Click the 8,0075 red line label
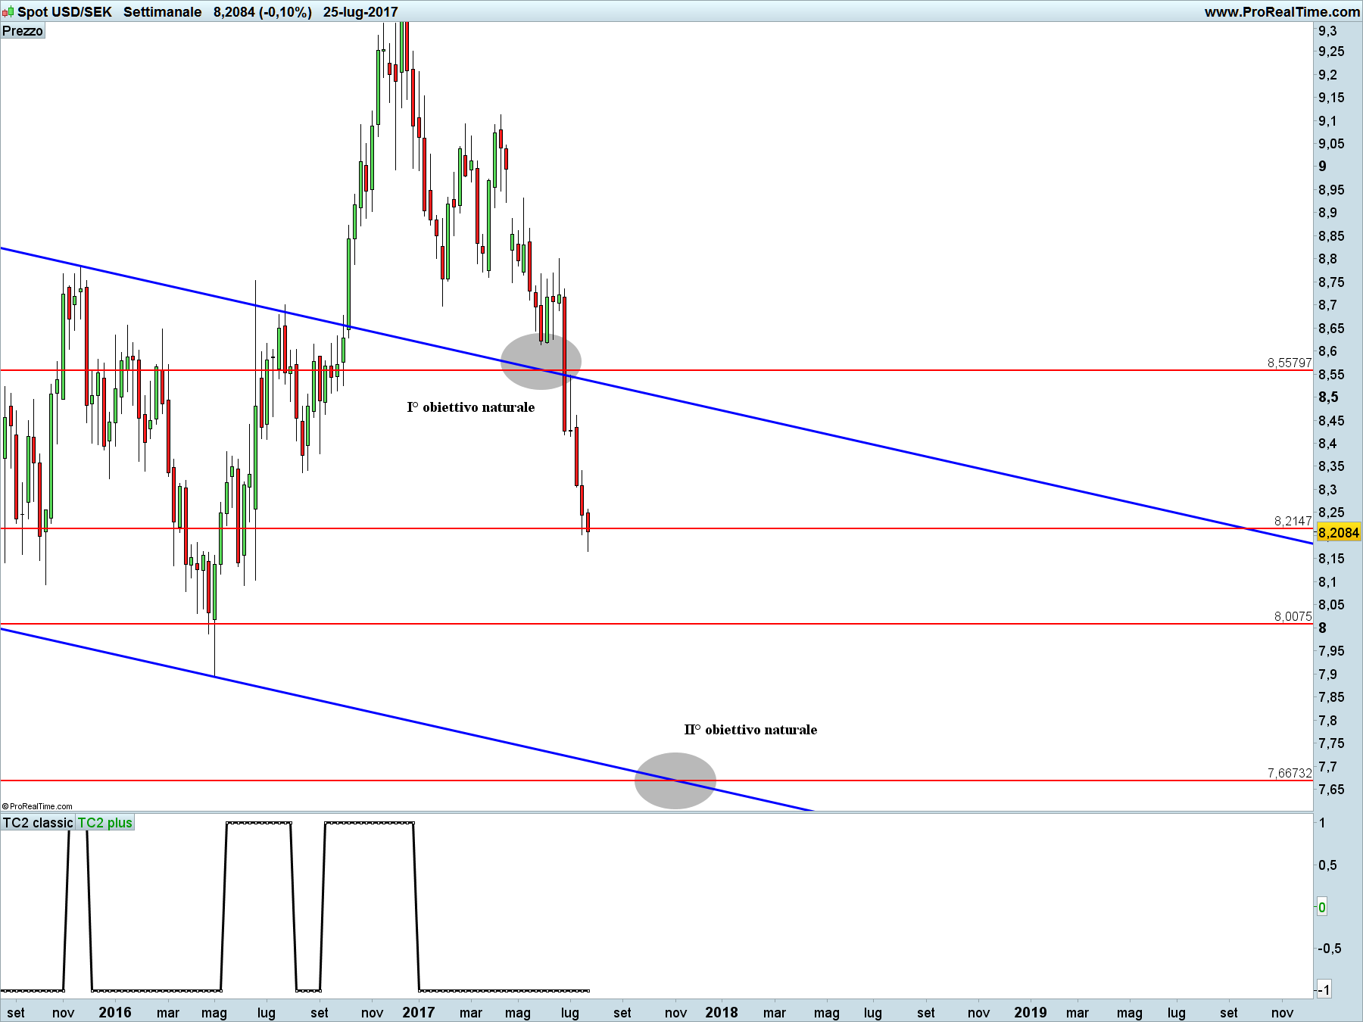Screen dimensions: 1363x1022 click(x=1293, y=616)
